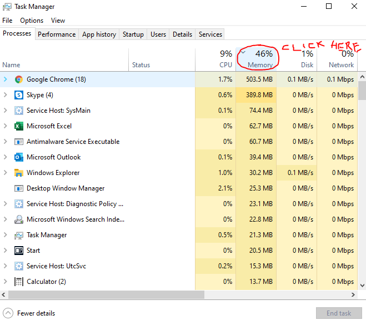Click the Service Host: UtcSvc gear icon

point(19,266)
